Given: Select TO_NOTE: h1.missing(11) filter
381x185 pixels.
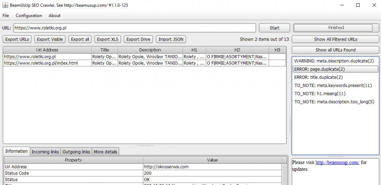Looking at the screenshot, I should [336, 94].
